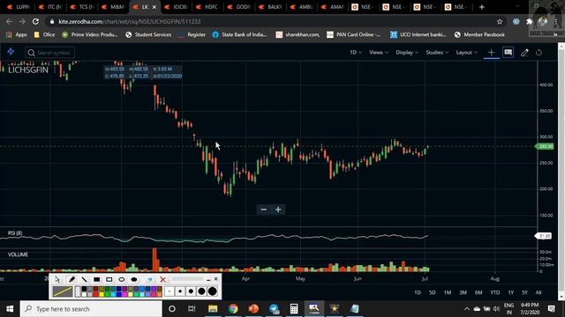Open Chrome from the taskbar
This screenshot has height=317, width=565.
pyautogui.click(x=233, y=309)
